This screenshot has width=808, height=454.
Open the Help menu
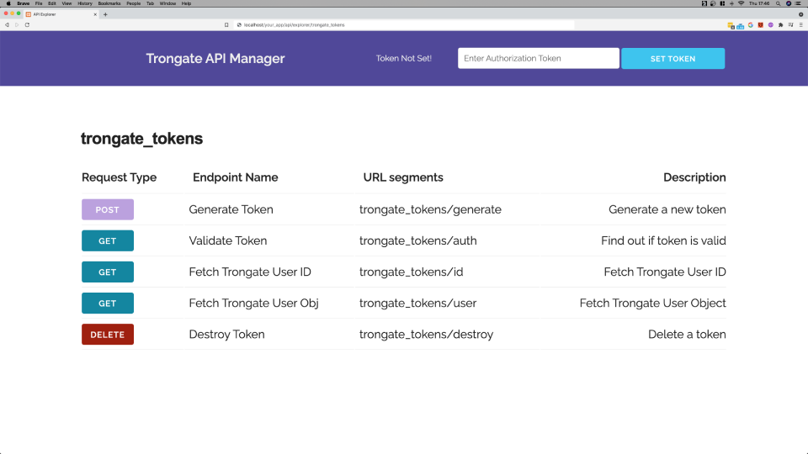point(186,3)
